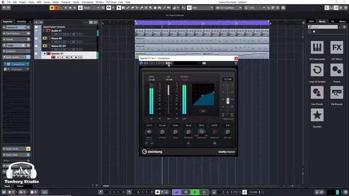Expand the Audio Fader section
The width and height of the screenshot is (349, 196).
coord(16,155)
